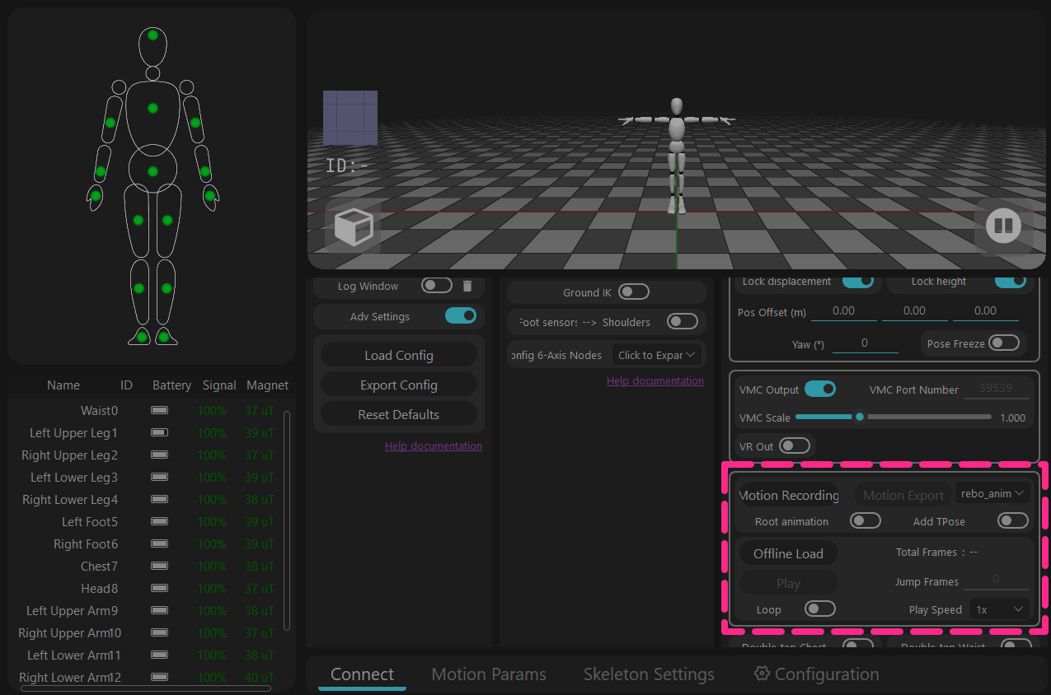
Task: Click the Waist battery indicator icon
Action: coord(159,410)
